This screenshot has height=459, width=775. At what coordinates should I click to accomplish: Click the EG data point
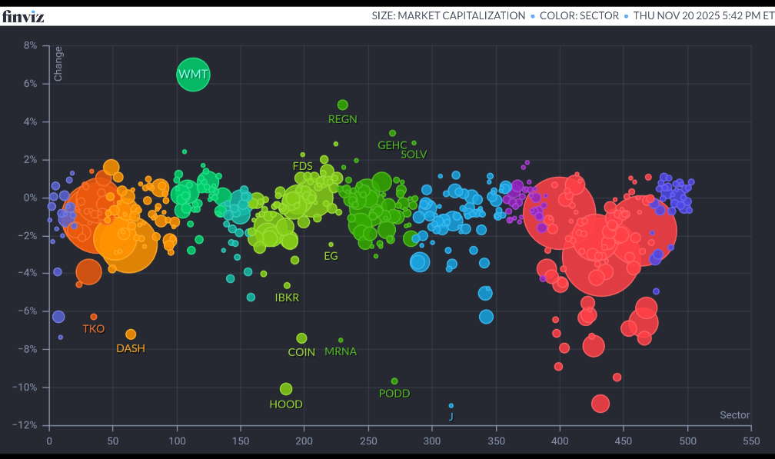[x=331, y=244]
